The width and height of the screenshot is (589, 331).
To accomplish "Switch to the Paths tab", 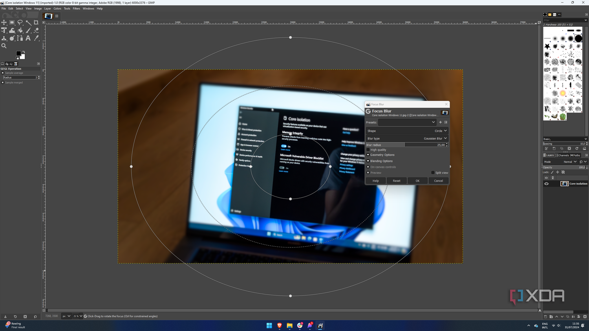I will tap(575, 155).
